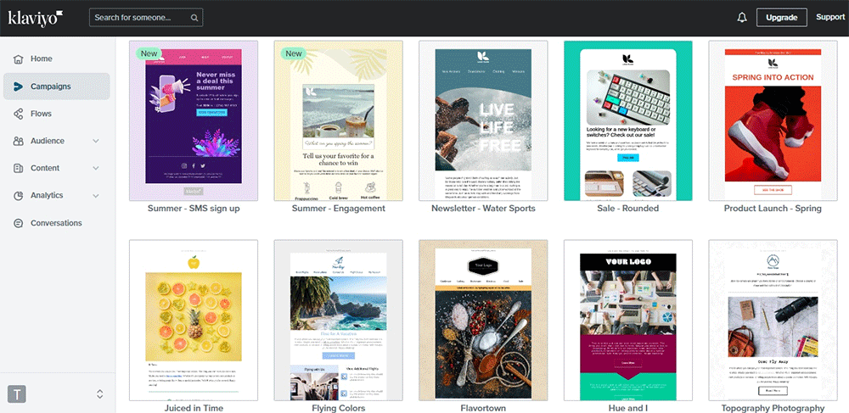Expand the Audience submenu chevron

tap(96, 141)
